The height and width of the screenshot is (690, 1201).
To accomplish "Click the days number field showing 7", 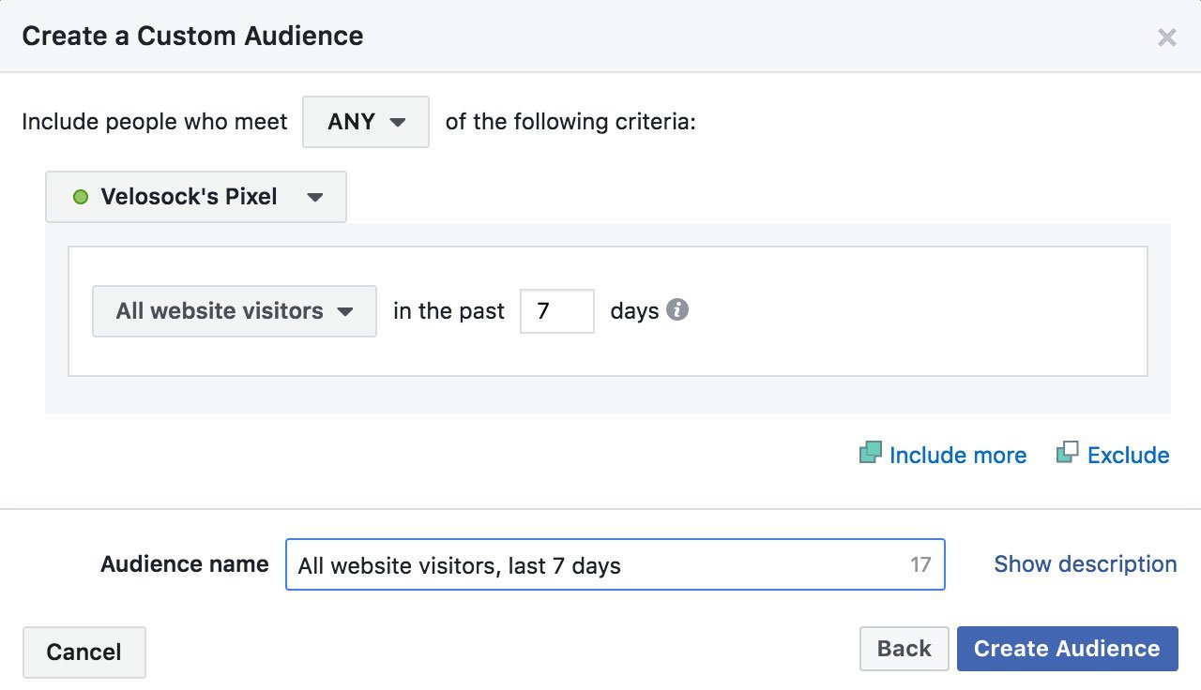I will (x=558, y=310).
